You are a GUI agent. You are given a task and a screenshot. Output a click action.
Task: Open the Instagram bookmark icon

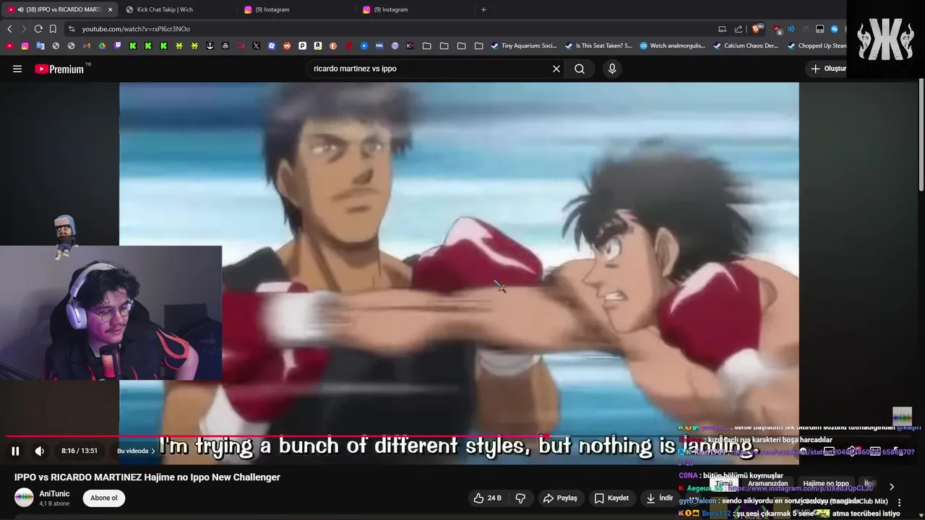[x=25, y=45]
